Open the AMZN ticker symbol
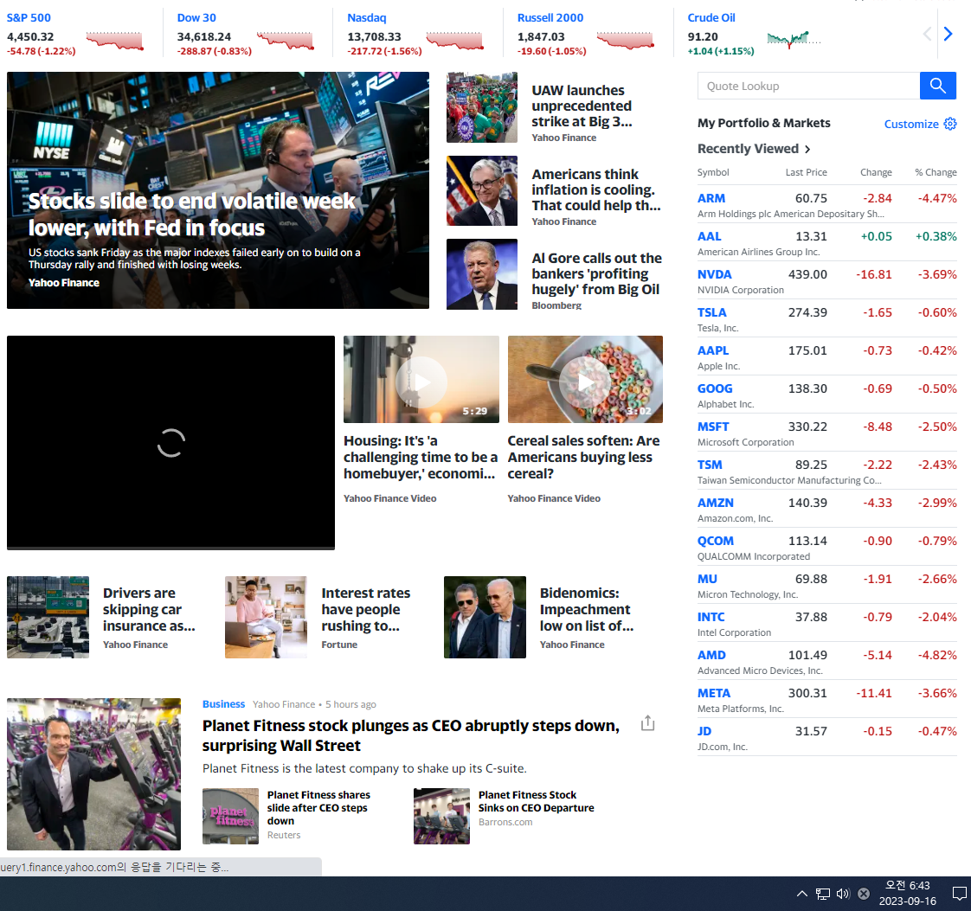This screenshot has height=911, width=971. (x=715, y=503)
